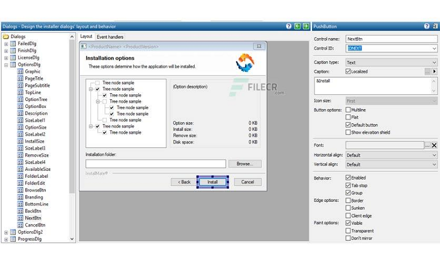The height and width of the screenshot is (264, 440).
Task: Click the Dialogs tree vertical scrollbar
Action: [x=72, y=117]
